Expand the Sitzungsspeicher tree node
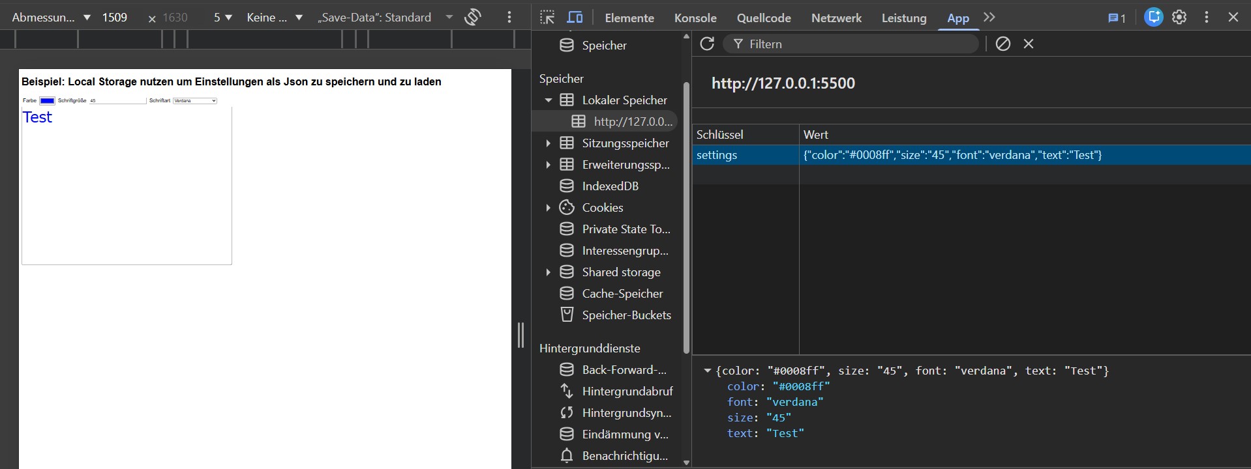This screenshot has width=1251, height=469. tap(549, 143)
